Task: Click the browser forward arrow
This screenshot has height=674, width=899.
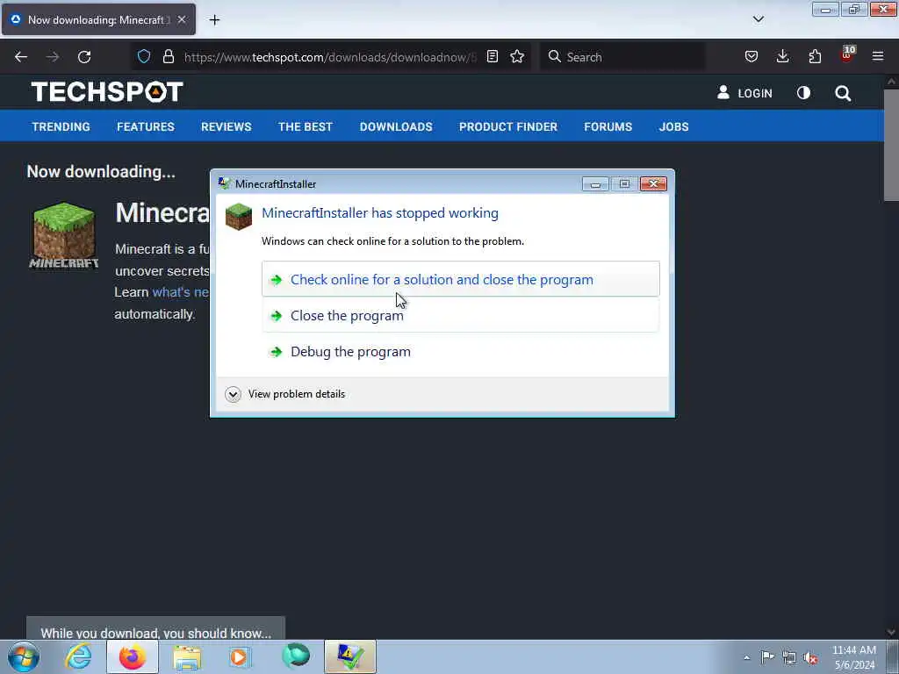Action: (x=53, y=57)
